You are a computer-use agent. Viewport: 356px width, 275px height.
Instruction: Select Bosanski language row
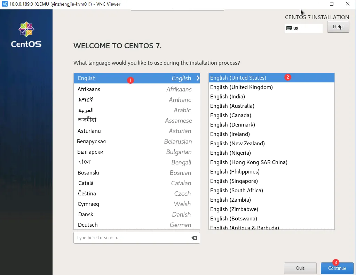(137, 173)
